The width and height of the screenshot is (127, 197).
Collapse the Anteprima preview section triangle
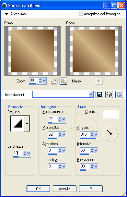6,14
